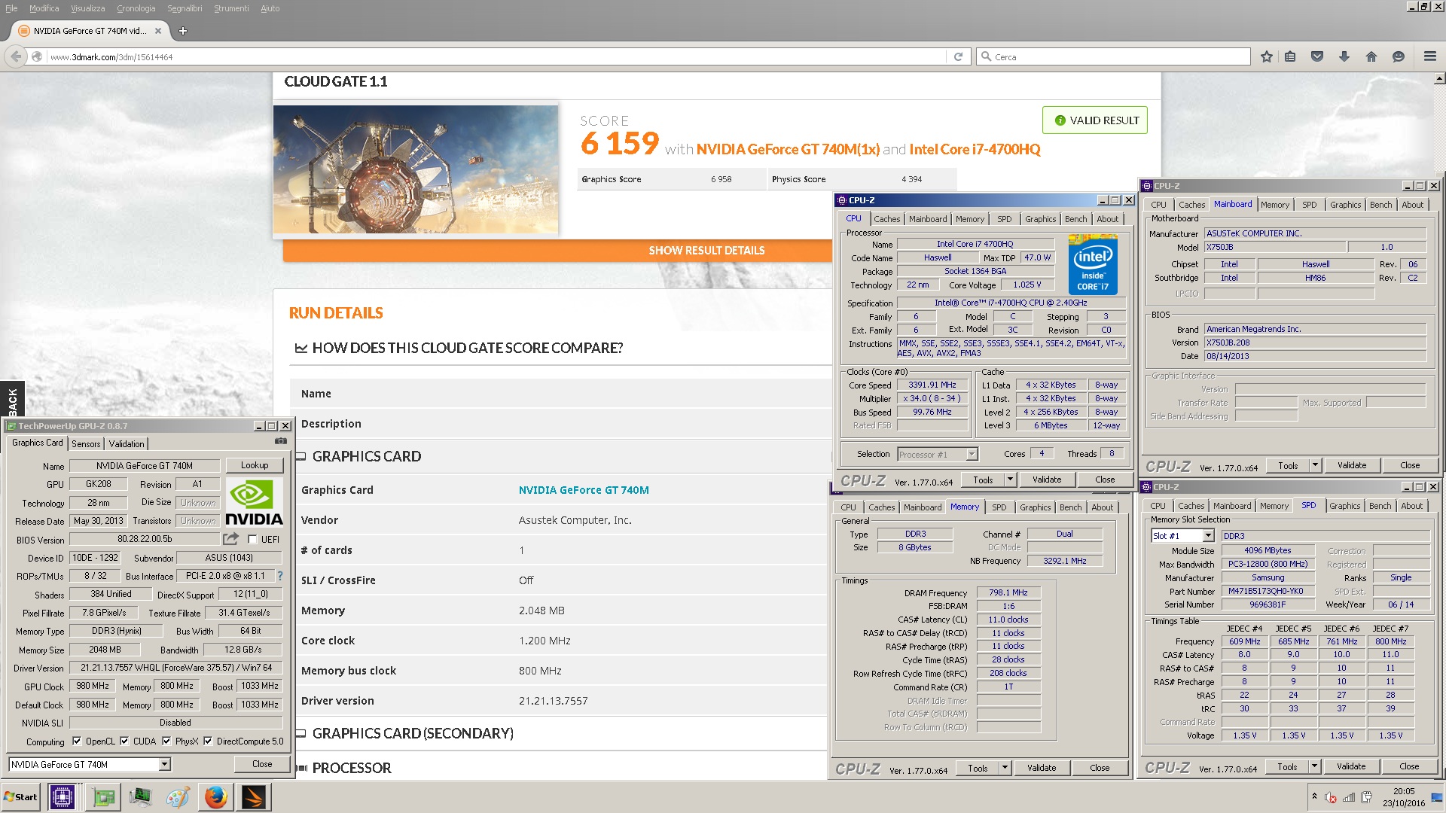Image resolution: width=1446 pixels, height=813 pixels.
Task: Select Bench tab in the Mainboard CPU-Z window
Action: point(1380,205)
